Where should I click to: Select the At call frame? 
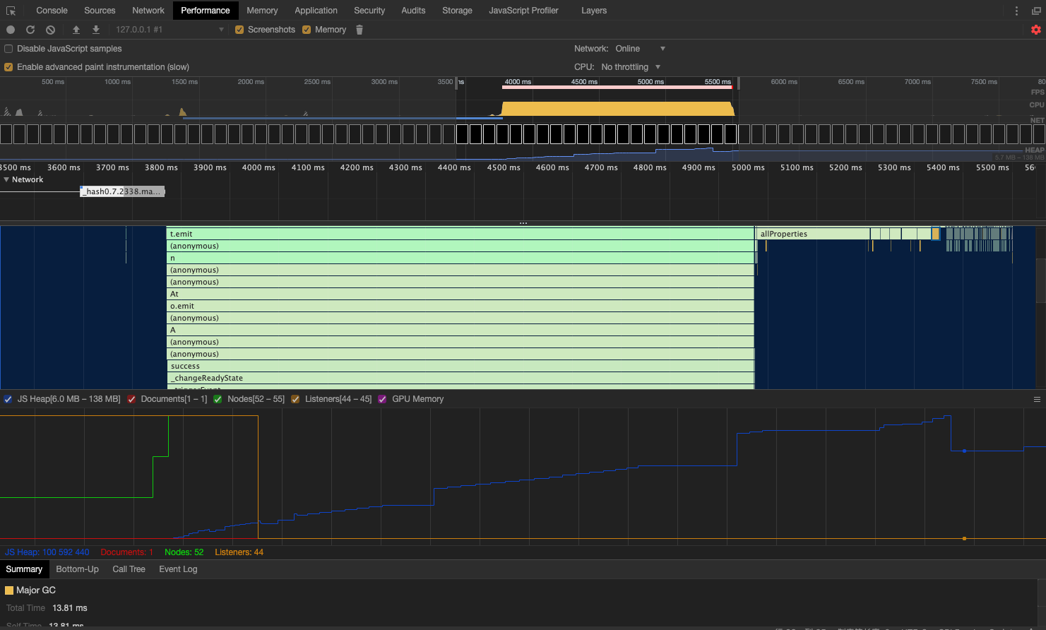(x=460, y=294)
